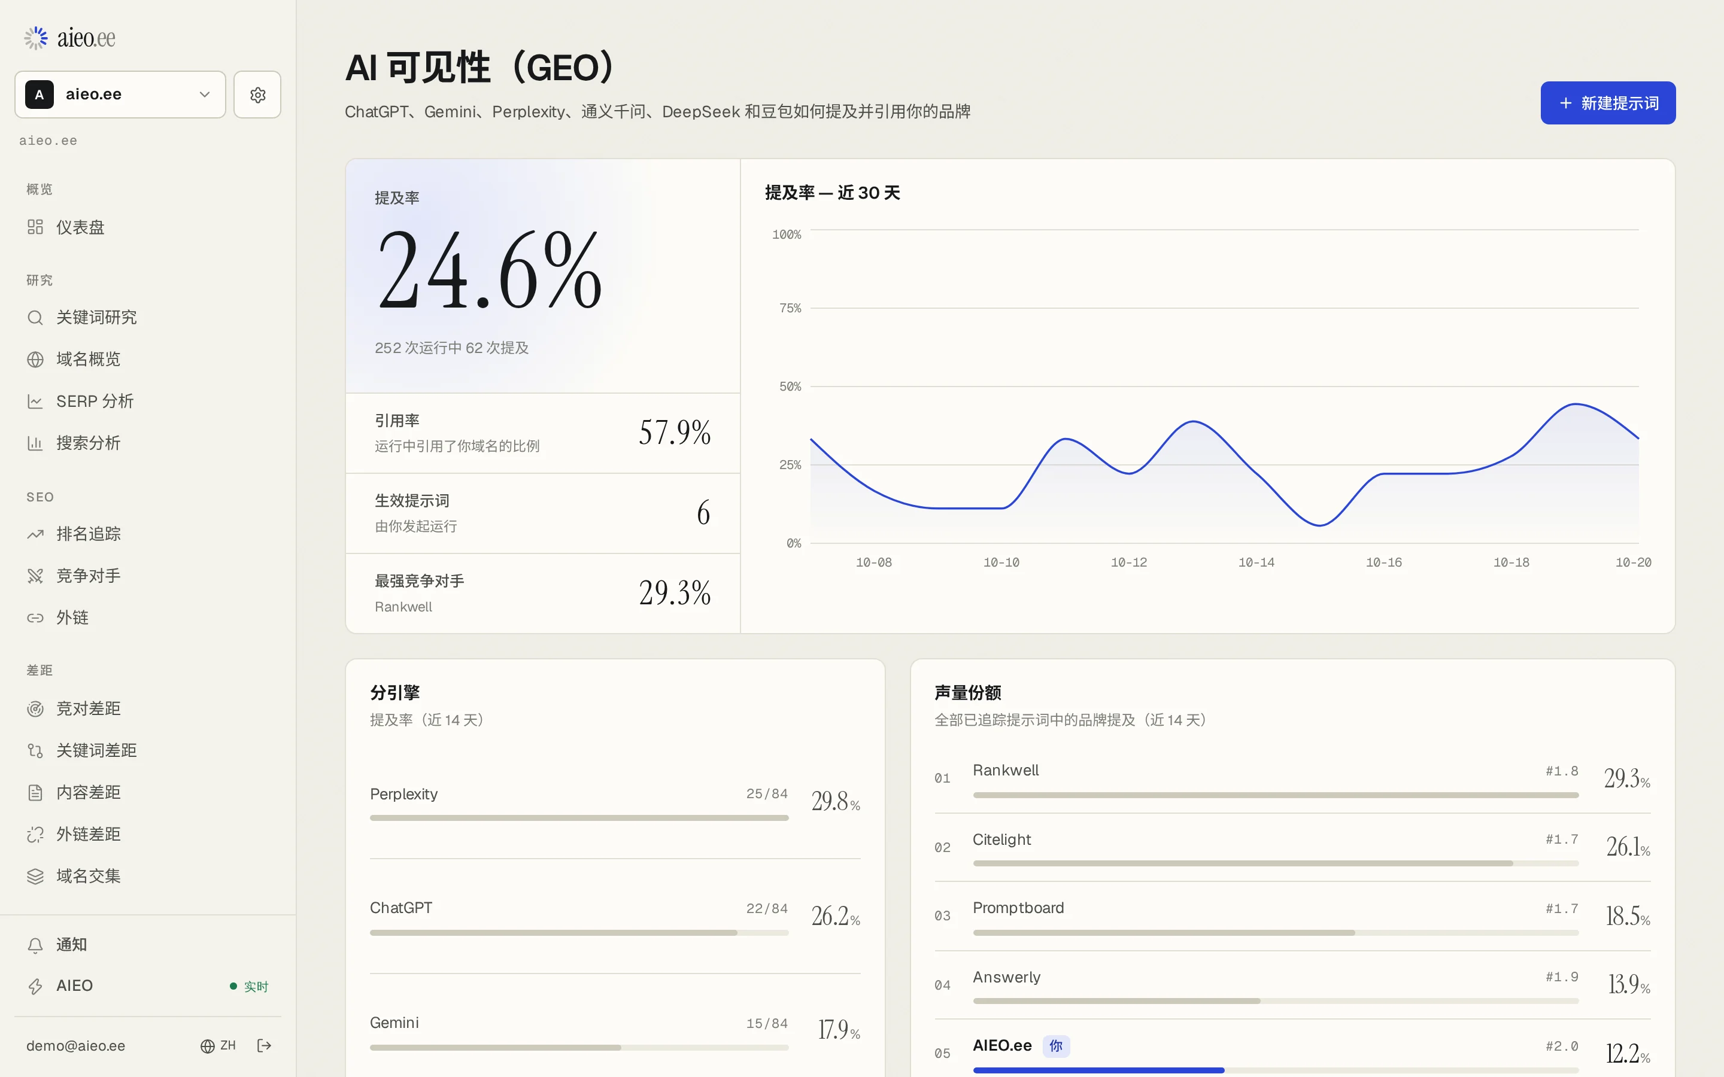Image resolution: width=1724 pixels, height=1077 pixels.
Task: Go to 关键词研究 page
Action: (147, 317)
